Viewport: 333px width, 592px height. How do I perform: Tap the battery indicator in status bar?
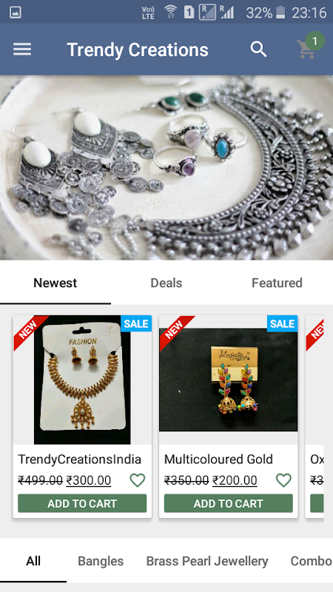coord(280,13)
